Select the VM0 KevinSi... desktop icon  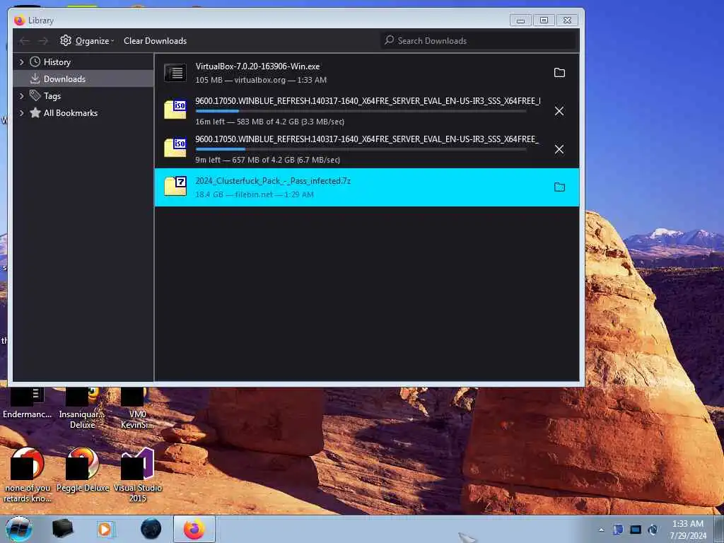(137, 409)
